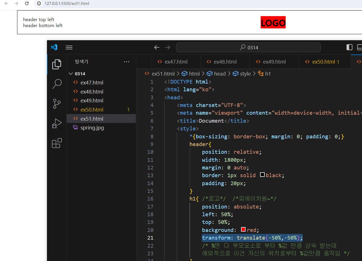Click 'header bottom left' text in browser
Viewport: 362px width, 261px height.
(x=43, y=26)
